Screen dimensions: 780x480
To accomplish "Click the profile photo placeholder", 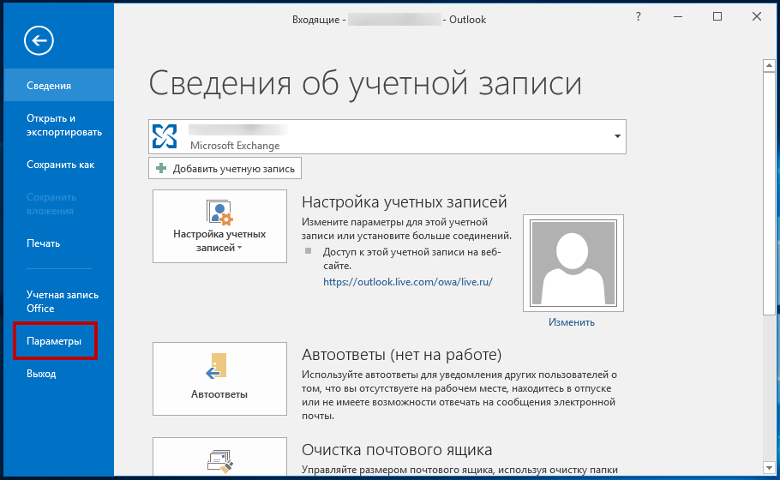I will (x=573, y=263).
